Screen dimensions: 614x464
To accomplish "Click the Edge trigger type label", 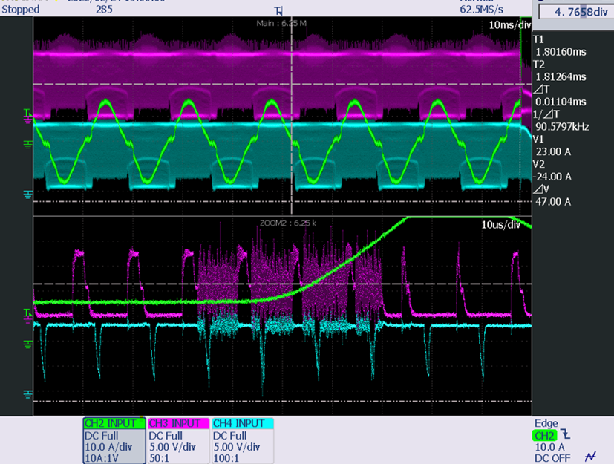I will (x=546, y=423).
